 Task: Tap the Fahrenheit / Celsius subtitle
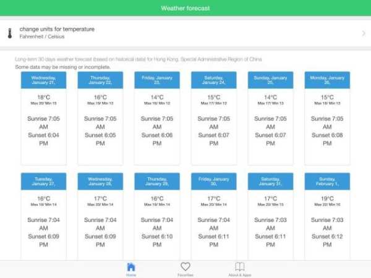point(42,36)
